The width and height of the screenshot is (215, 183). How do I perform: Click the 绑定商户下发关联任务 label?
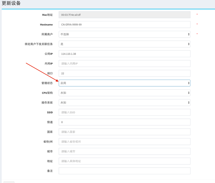click(x=39, y=44)
